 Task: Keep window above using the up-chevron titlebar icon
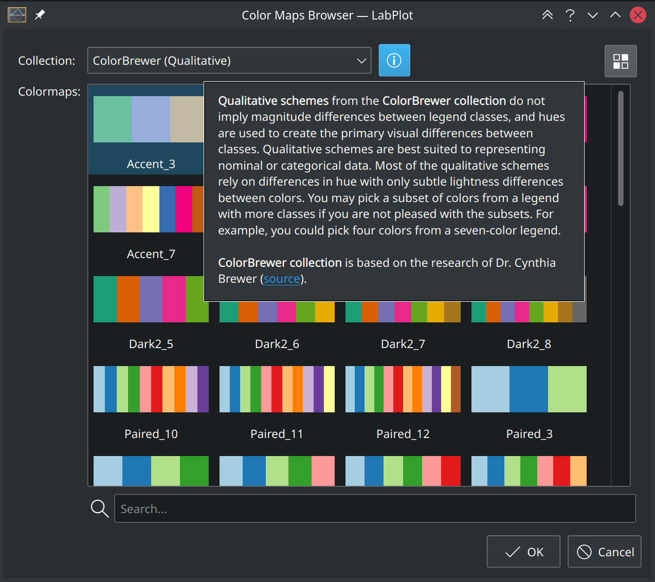(615, 15)
